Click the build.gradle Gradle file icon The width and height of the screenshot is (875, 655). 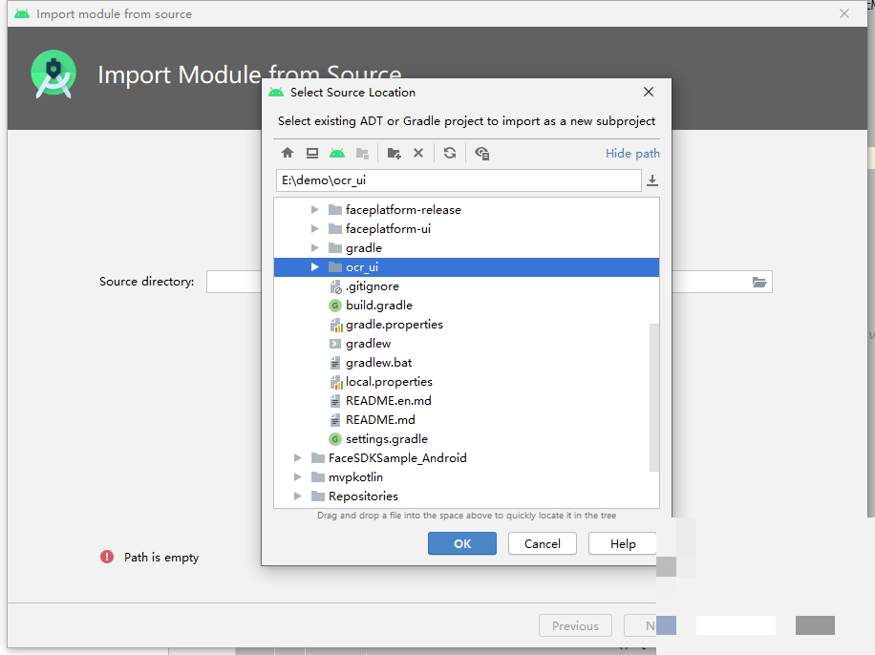coord(335,306)
